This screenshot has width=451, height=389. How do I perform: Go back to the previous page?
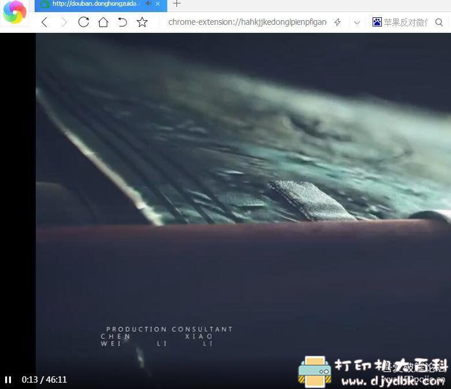44,22
